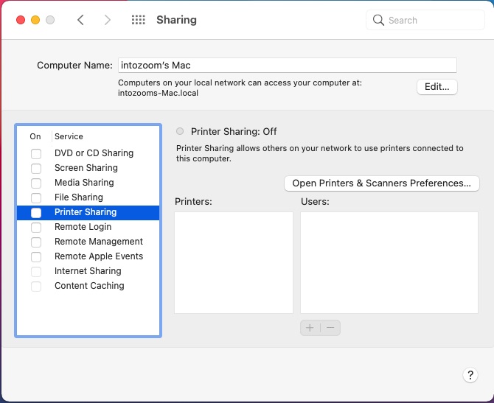494x403 pixels.
Task: Click the minus button under Users
Action: (330, 328)
